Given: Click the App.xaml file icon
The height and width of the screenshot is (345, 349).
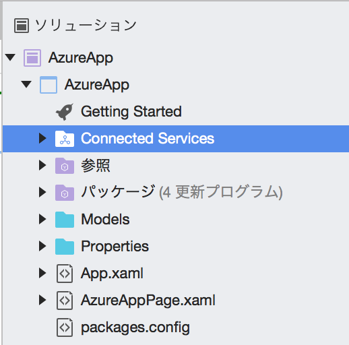Looking at the screenshot, I should (x=65, y=274).
